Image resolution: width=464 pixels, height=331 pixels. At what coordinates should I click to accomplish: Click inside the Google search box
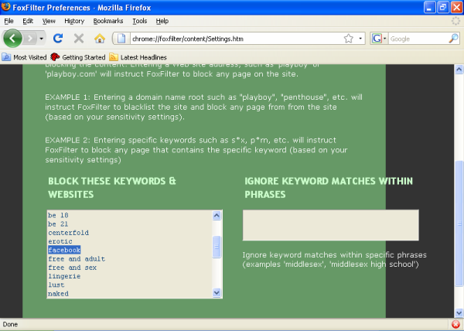[418, 39]
